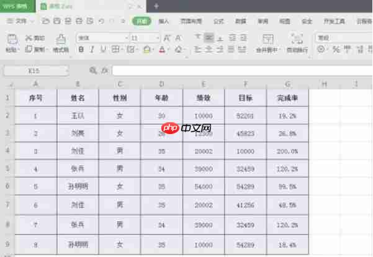Click the Select All corner of the grid
Image resolution: width=373 pixels, height=257 pixels.
click(x=10, y=84)
